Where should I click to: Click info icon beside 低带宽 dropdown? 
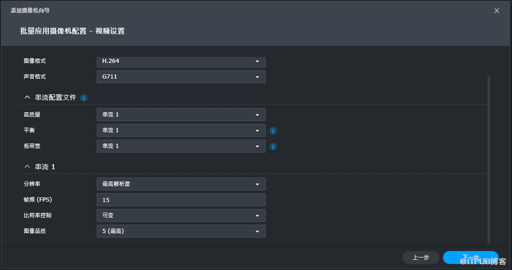point(273,147)
